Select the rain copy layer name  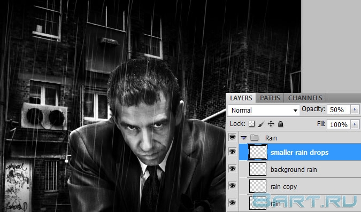283,186
